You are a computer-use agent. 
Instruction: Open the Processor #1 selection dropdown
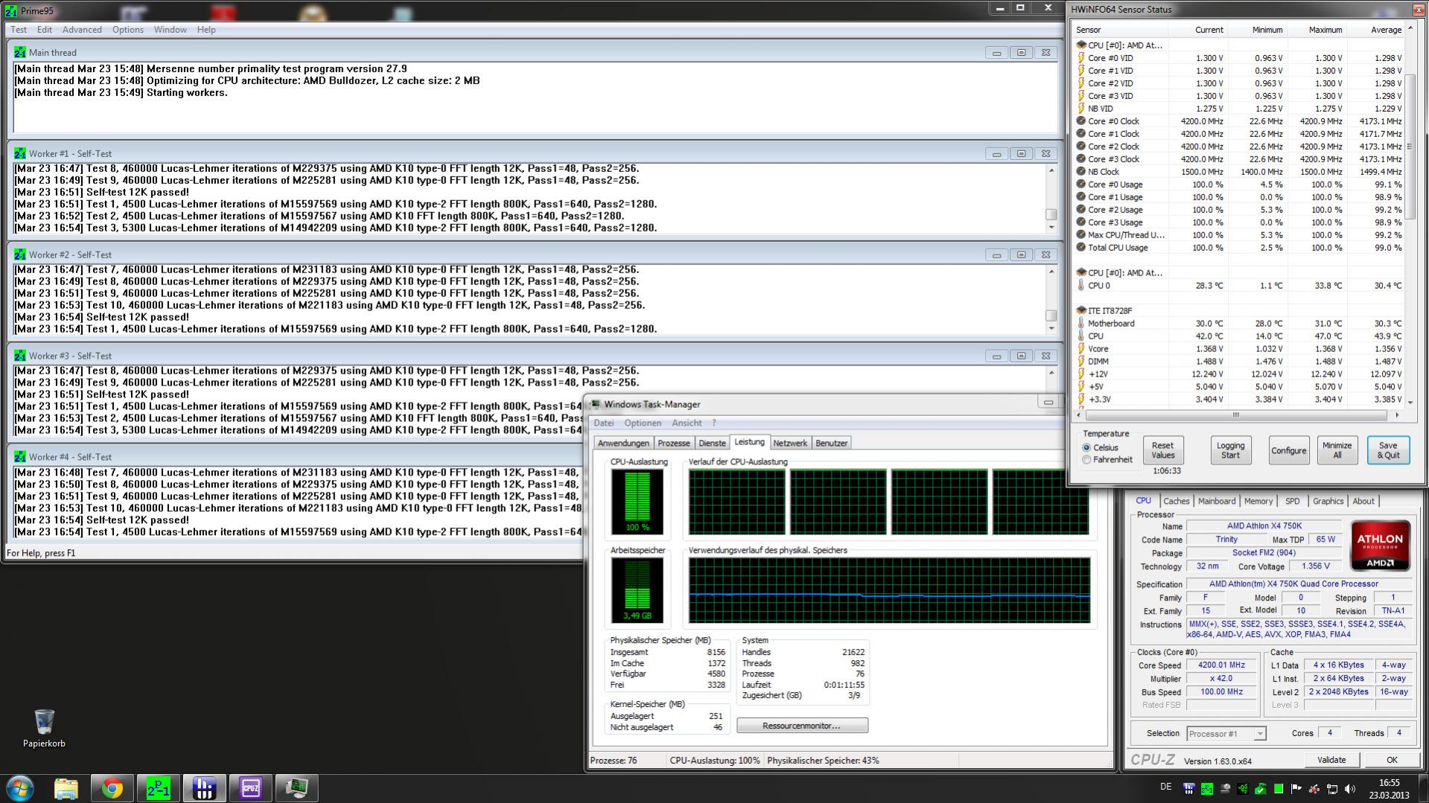(x=1226, y=734)
